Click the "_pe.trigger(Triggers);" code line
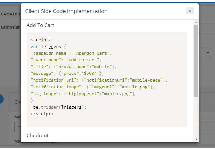The width and height of the screenshot is (215, 149). click(x=59, y=107)
